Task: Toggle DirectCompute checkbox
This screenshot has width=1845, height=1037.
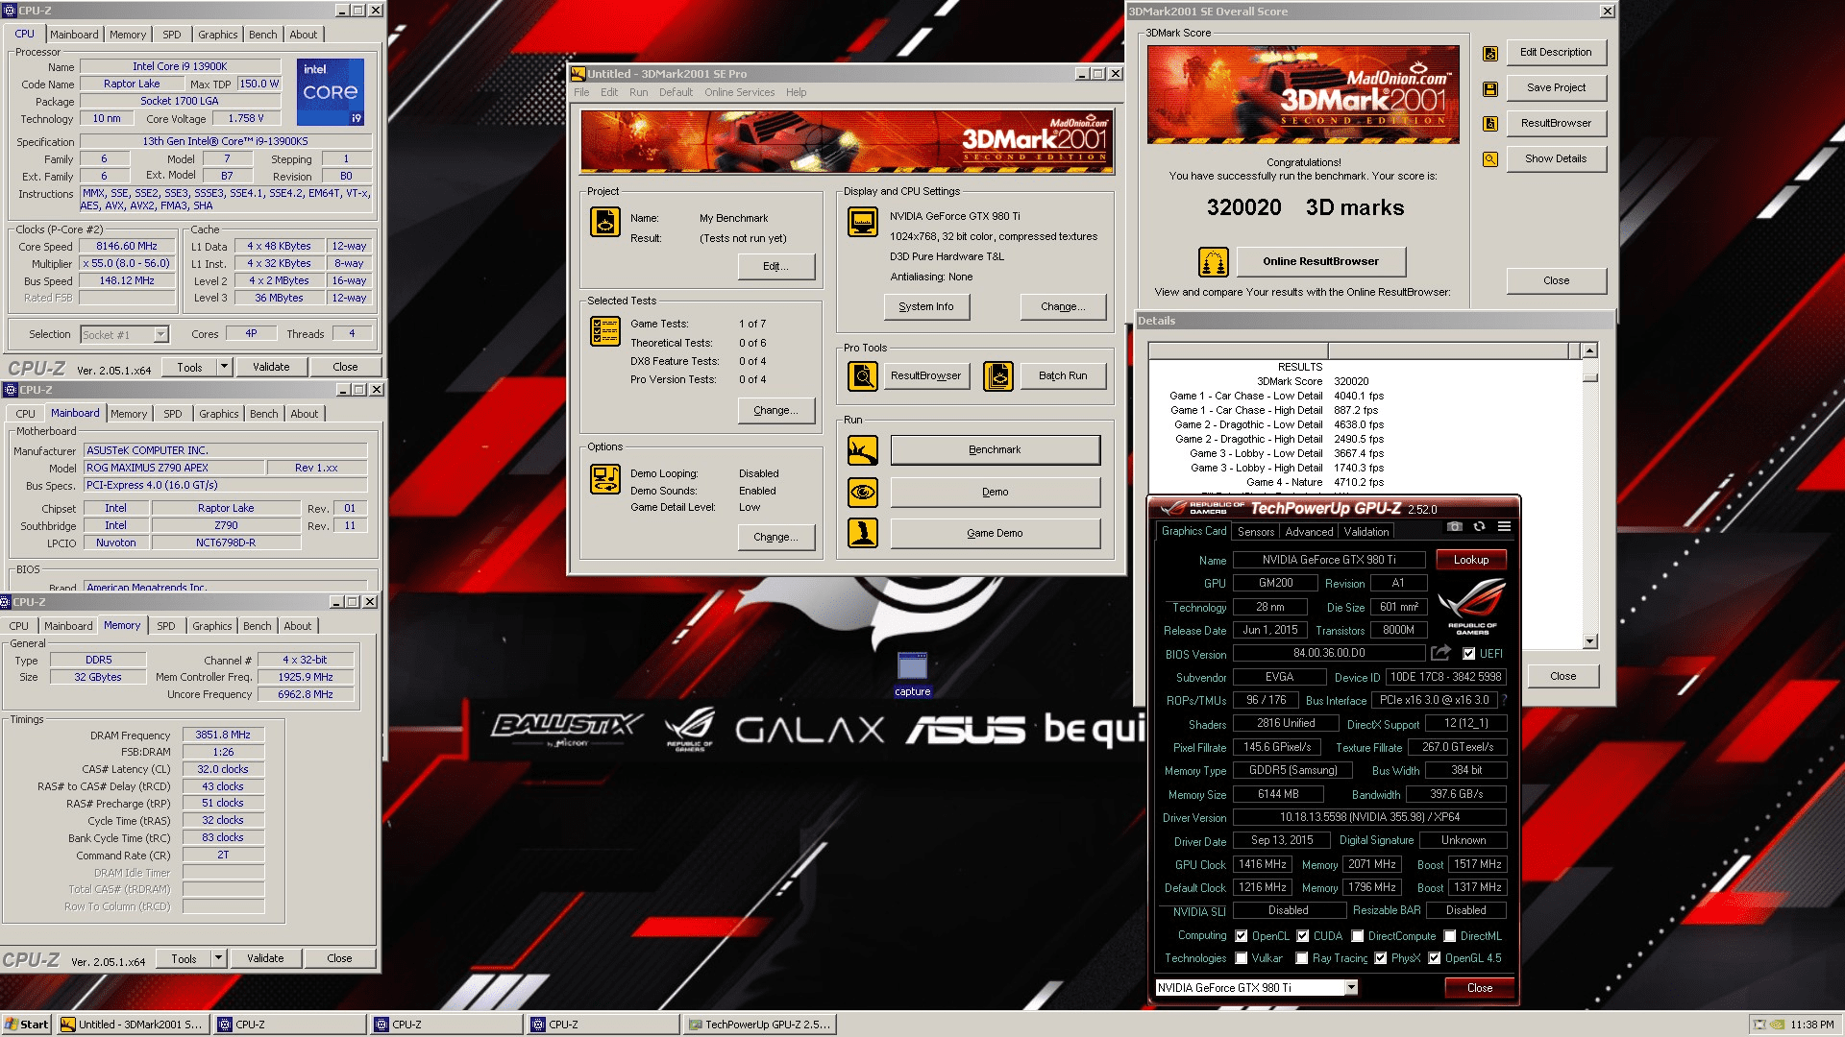Action: [x=1357, y=936]
